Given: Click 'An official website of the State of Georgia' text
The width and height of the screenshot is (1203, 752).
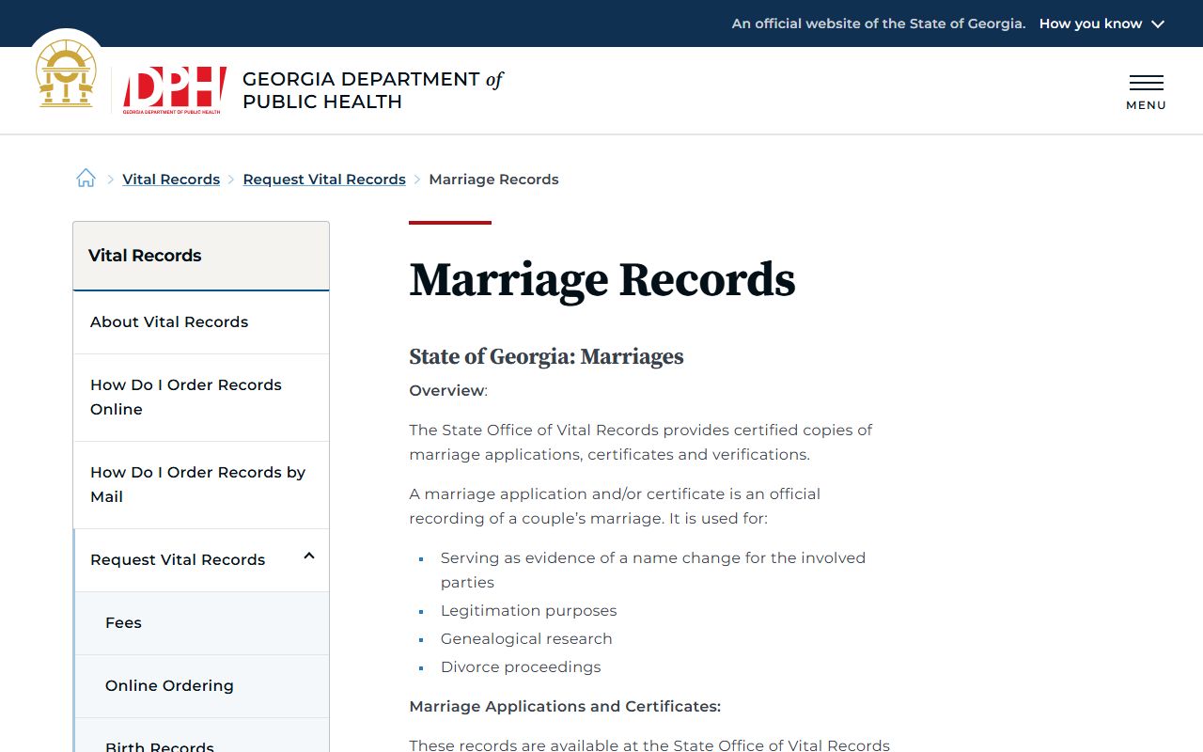Looking at the screenshot, I should click(879, 23).
